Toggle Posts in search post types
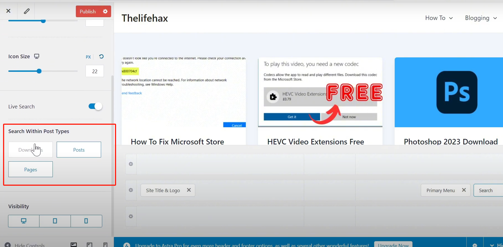The height and width of the screenshot is (247, 503). [79, 150]
